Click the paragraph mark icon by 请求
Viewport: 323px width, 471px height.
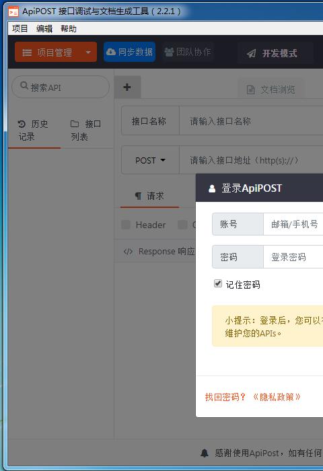coord(138,196)
